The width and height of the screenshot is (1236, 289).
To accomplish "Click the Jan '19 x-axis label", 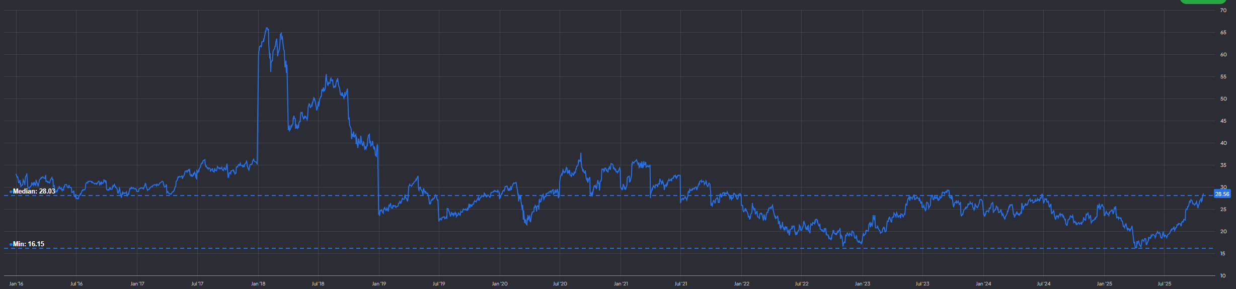I will pyautogui.click(x=379, y=284).
